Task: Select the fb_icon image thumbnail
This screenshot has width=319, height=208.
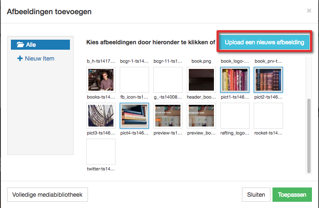Action: click(x=134, y=79)
